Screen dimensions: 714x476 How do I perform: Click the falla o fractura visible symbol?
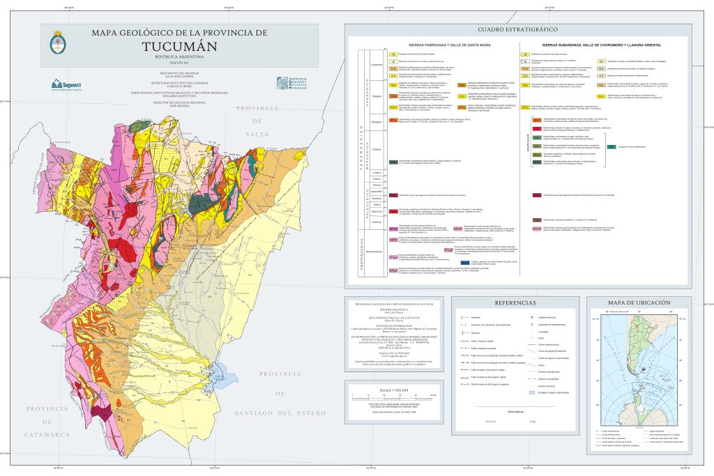click(x=464, y=341)
